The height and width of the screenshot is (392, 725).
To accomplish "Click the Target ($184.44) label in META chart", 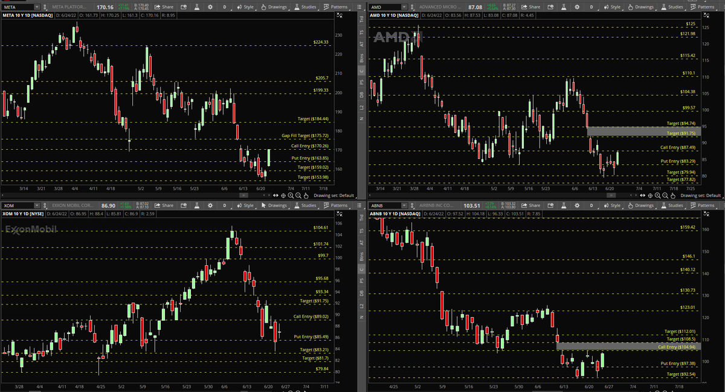I will click(313, 118).
